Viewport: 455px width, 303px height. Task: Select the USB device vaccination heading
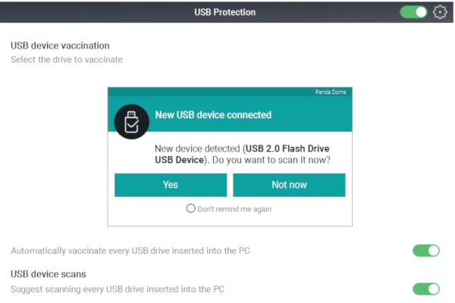point(60,45)
